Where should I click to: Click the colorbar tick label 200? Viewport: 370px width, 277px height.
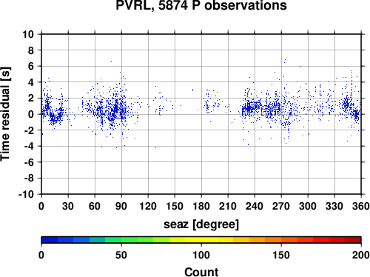(361, 255)
